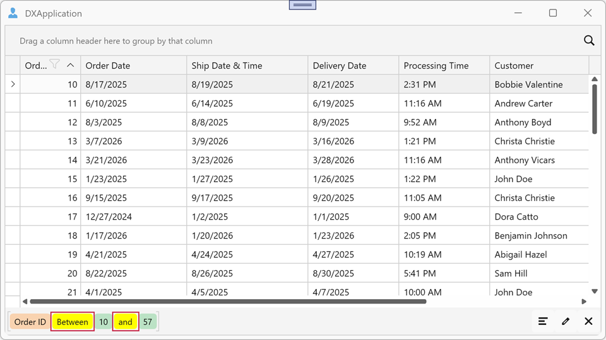The image size is (606, 340).
Task: Click the order date 8/17/2025 cell
Action: (133, 84)
